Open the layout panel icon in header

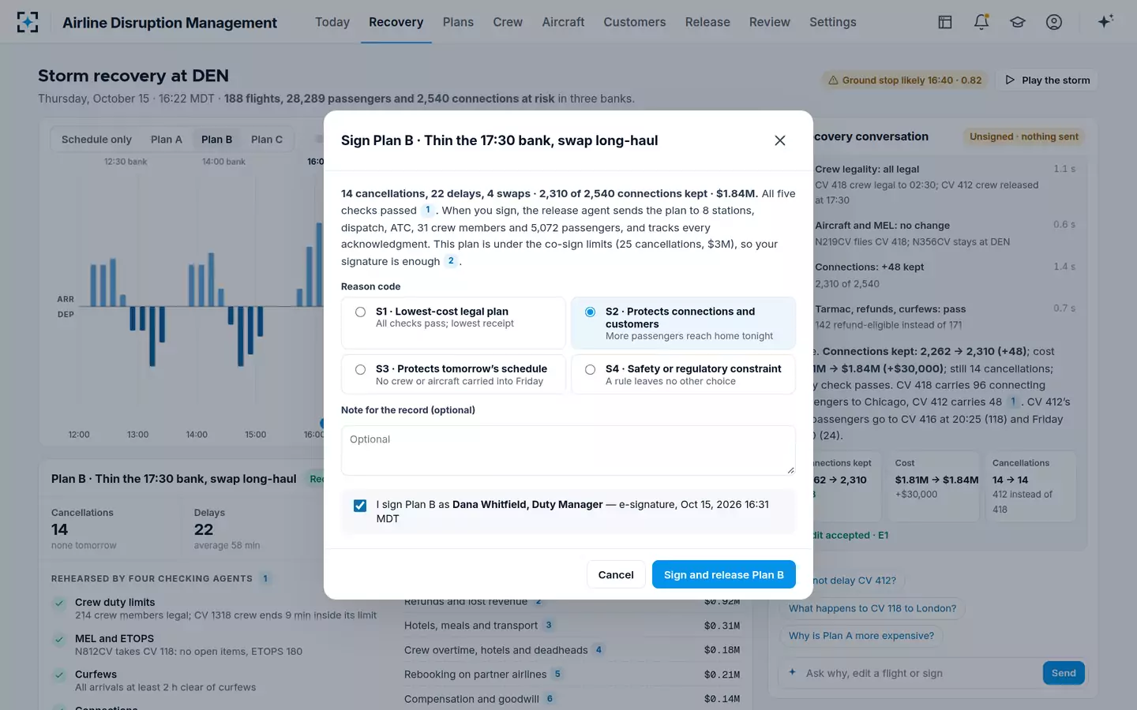pyautogui.click(x=945, y=22)
